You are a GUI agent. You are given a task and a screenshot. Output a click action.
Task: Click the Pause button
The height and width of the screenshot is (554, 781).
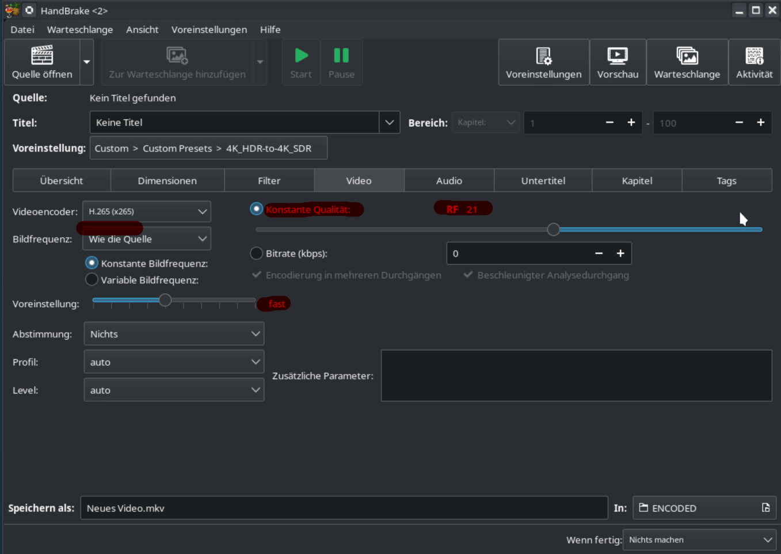(341, 62)
